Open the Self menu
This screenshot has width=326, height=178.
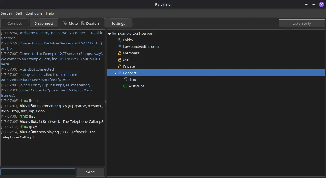tap(19, 13)
